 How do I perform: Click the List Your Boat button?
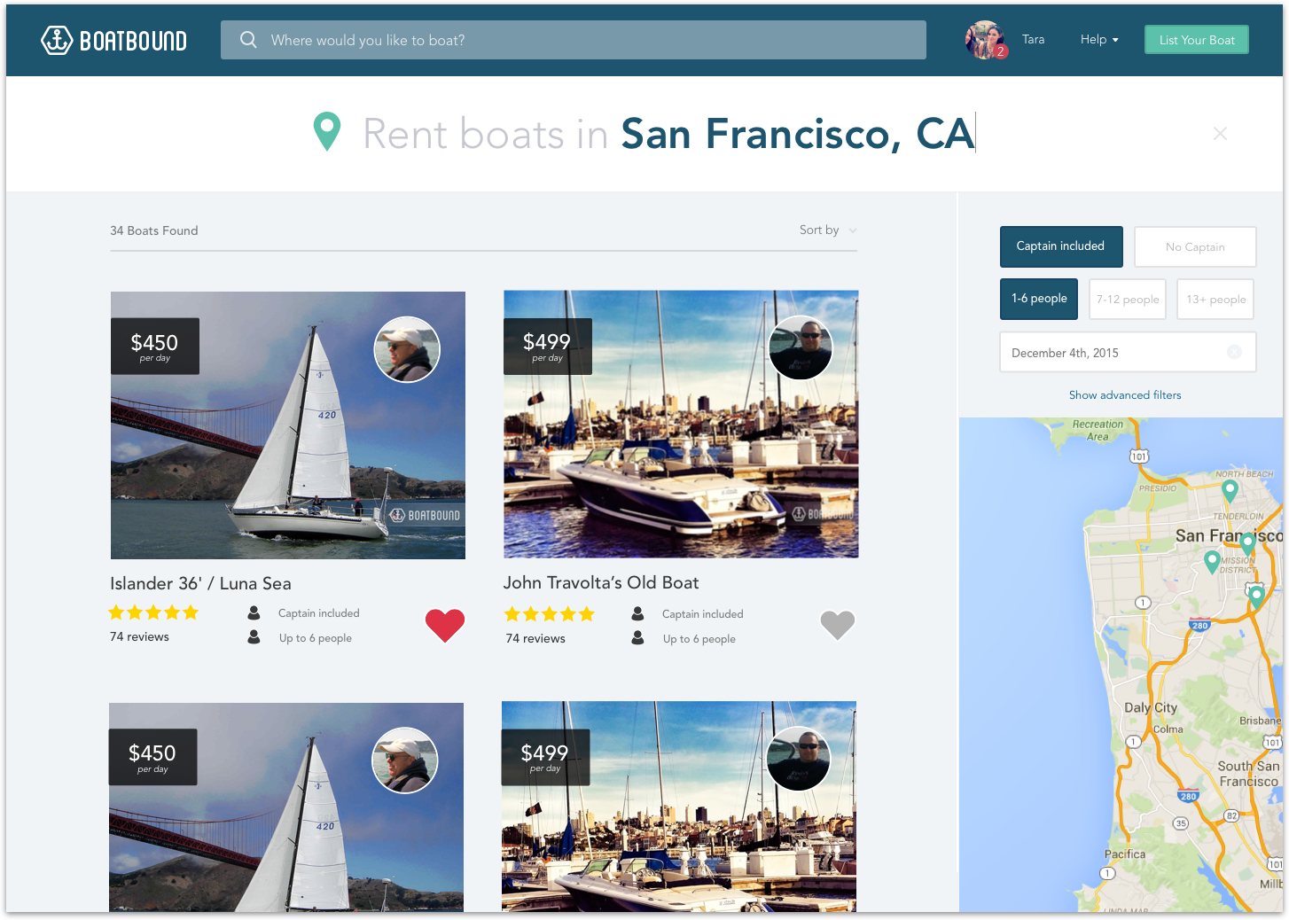1197,39
